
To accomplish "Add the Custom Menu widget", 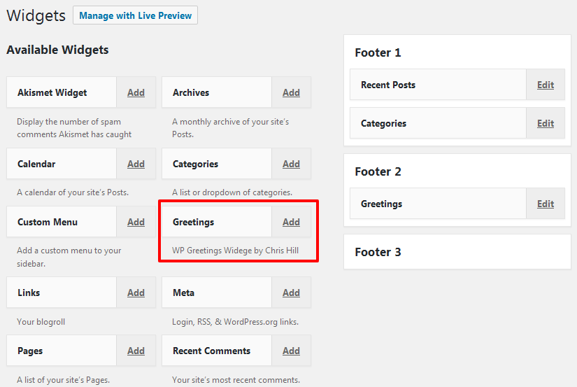I will click(136, 222).
